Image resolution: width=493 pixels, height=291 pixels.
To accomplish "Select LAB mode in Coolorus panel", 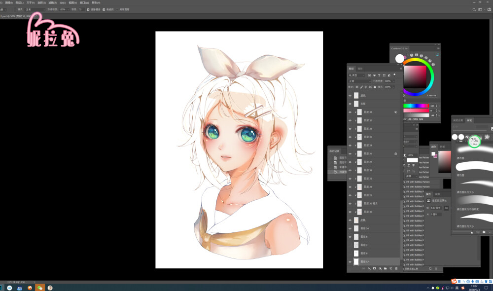I will pos(410,119).
